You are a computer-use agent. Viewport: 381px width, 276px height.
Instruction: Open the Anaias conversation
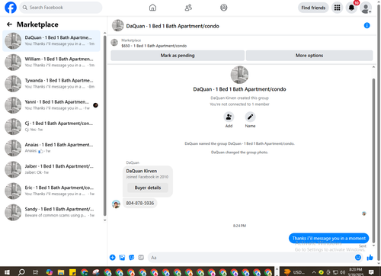[51, 148]
